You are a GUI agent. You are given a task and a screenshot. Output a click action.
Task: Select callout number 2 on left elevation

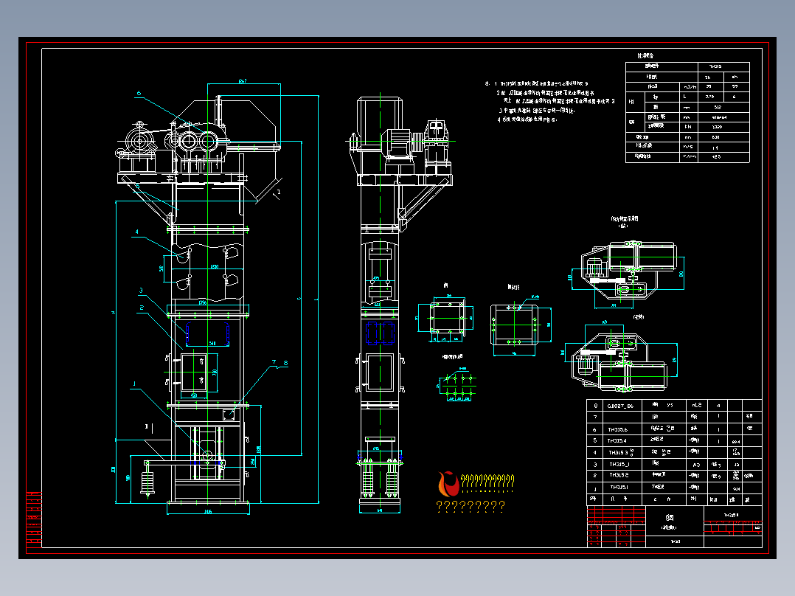coord(142,308)
